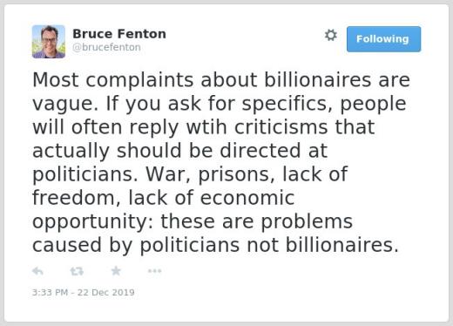Viewport: 453px width, 326px height.
Task: Visit the @brucefenton handle link
Action: 106,47
